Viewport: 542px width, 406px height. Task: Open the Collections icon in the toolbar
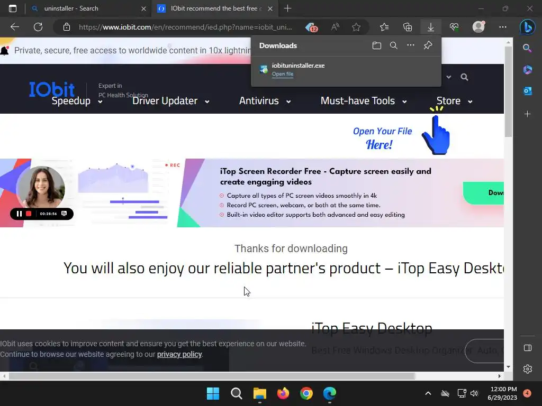(x=408, y=27)
